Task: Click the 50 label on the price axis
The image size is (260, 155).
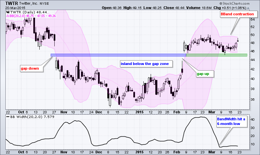Action: click(253, 35)
